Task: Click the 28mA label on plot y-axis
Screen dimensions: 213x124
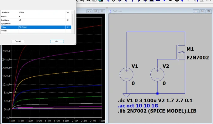Action: click(6, 51)
